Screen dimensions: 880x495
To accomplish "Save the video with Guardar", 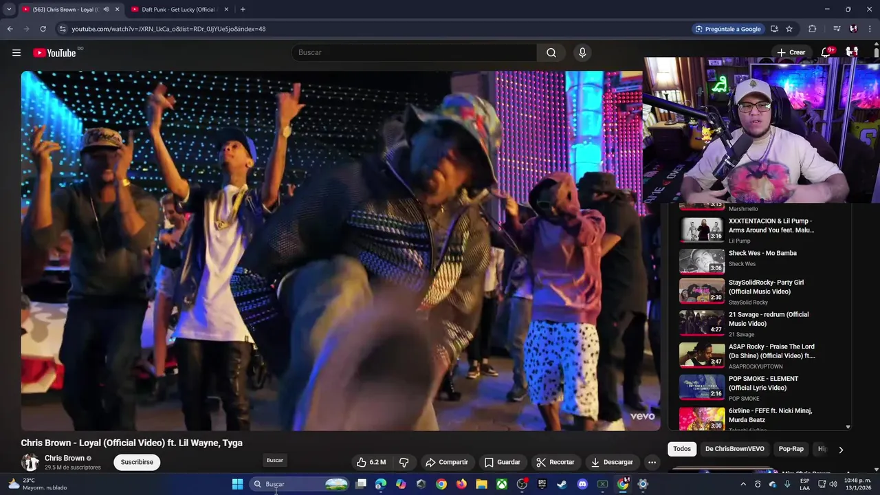I will tap(503, 462).
